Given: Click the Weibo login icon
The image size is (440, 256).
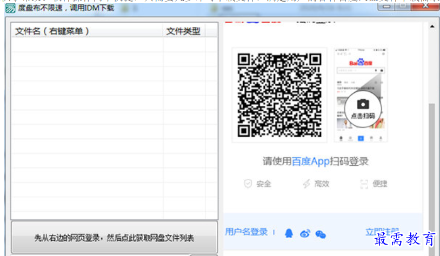Looking at the screenshot, I should (305, 233).
